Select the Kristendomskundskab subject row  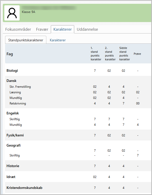point(78,188)
